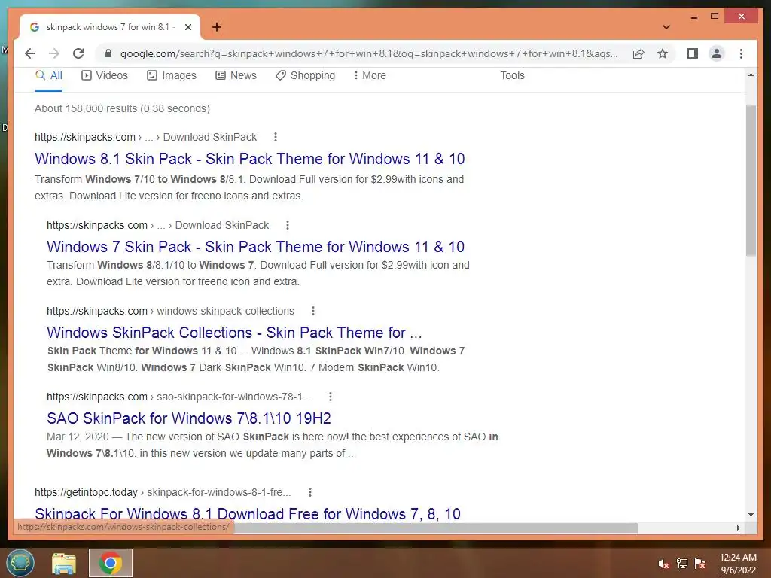Open options for SkinPack Collections result
This screenshot has width=771, height=578.
tap(313, 311)
